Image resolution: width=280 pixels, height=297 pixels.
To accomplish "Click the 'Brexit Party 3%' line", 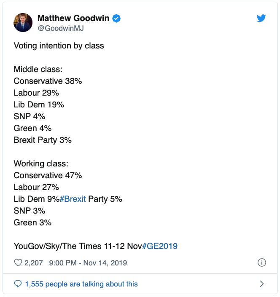I will tap(43, 140).
